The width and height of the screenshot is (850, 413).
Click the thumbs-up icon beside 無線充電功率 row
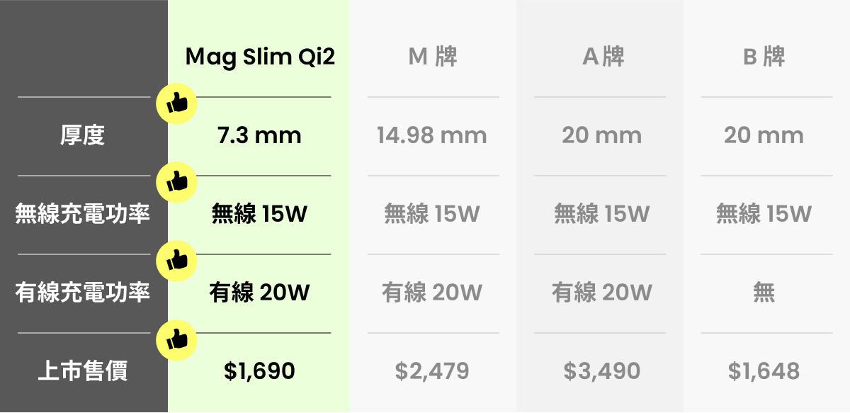(176, 183)
